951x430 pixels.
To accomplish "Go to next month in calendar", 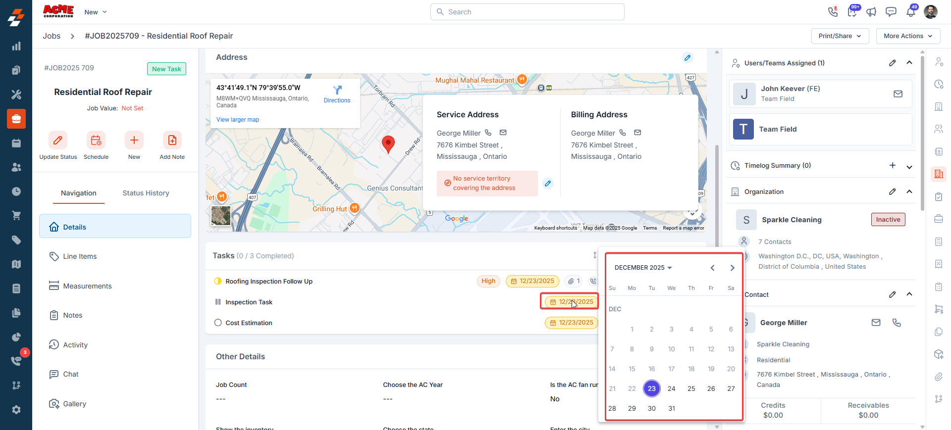I will [732, 268].
